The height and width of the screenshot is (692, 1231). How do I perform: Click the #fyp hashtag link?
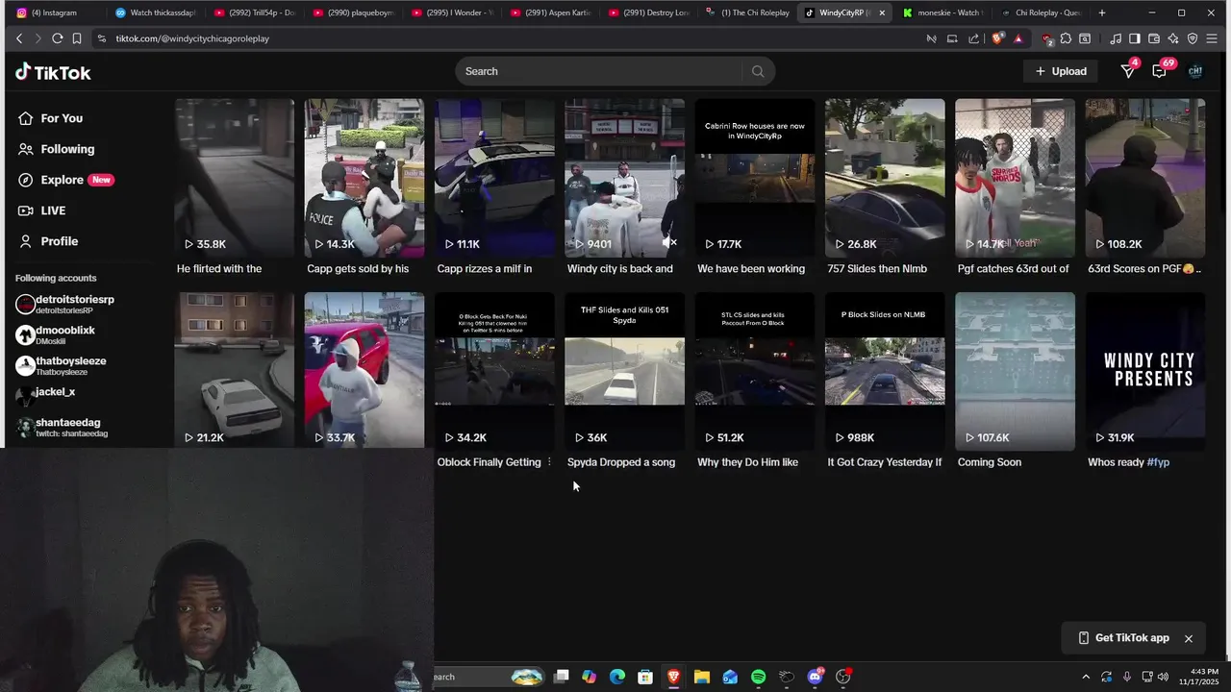[1158, 462]
